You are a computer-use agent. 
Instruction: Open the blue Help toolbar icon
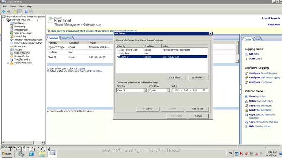tap(26, 12)
